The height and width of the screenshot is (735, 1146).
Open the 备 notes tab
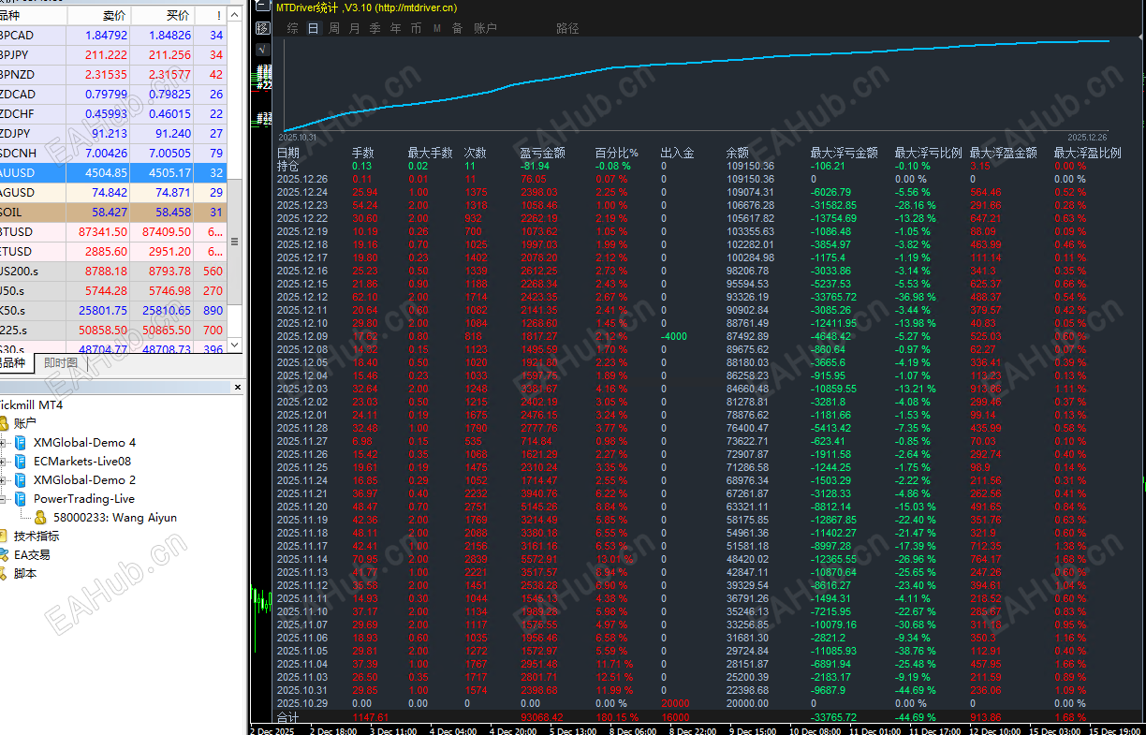point(457,28)
